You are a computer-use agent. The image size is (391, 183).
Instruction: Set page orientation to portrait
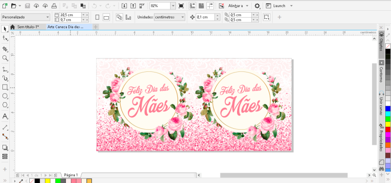point(97,17)
